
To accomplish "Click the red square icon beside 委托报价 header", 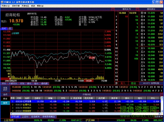I will point(138,9).
